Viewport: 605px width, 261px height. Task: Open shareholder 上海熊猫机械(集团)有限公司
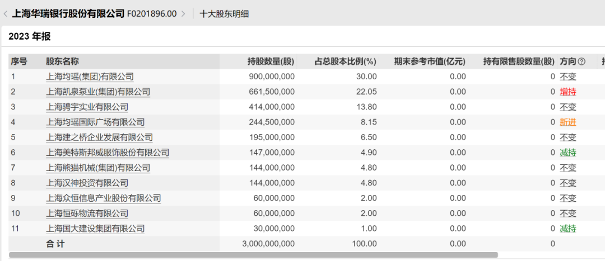98,168
